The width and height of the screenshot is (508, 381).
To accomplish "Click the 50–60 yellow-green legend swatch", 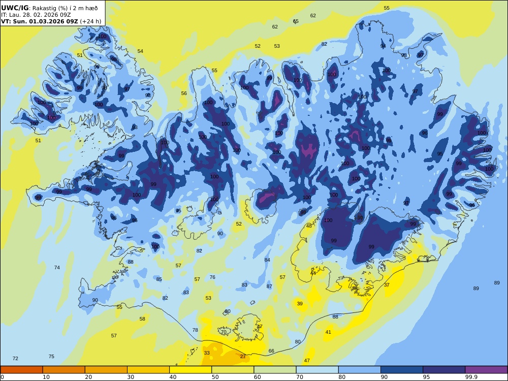I will pyautogui.click(x=233, y=370).
